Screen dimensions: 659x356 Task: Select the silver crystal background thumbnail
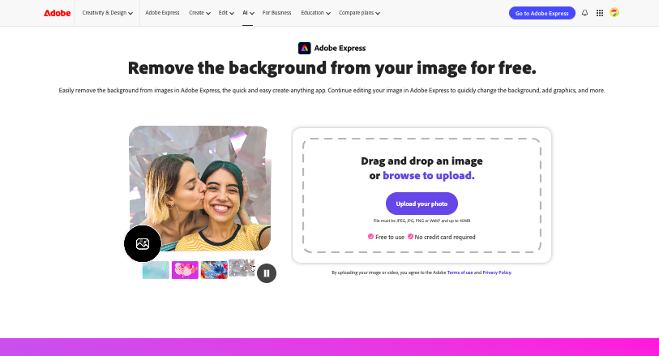pos(242,268)
